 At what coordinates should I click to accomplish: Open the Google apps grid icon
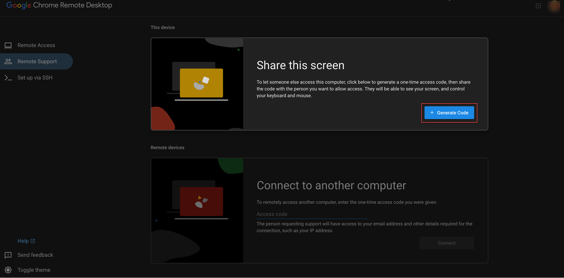(538, 6)
